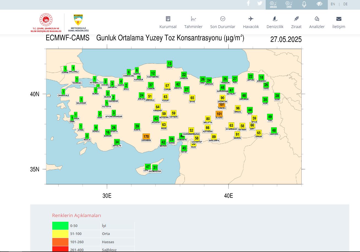Click the Havacılık airplane icon

click(251, 19)
